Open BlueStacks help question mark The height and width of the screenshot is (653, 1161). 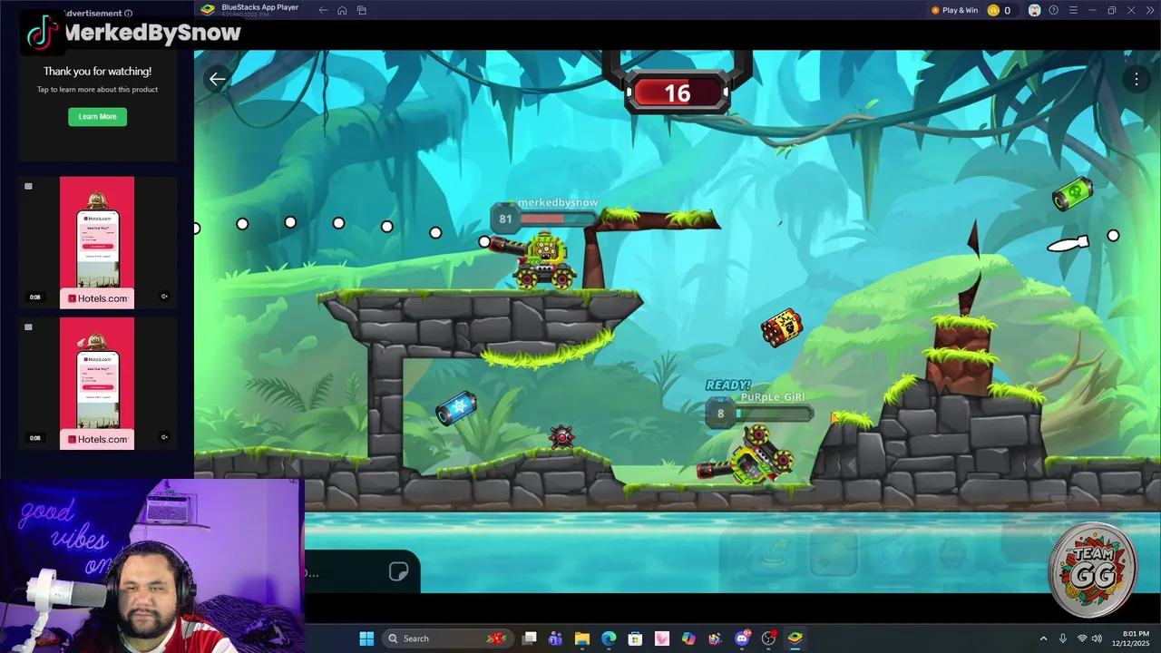click(1053, 10)
